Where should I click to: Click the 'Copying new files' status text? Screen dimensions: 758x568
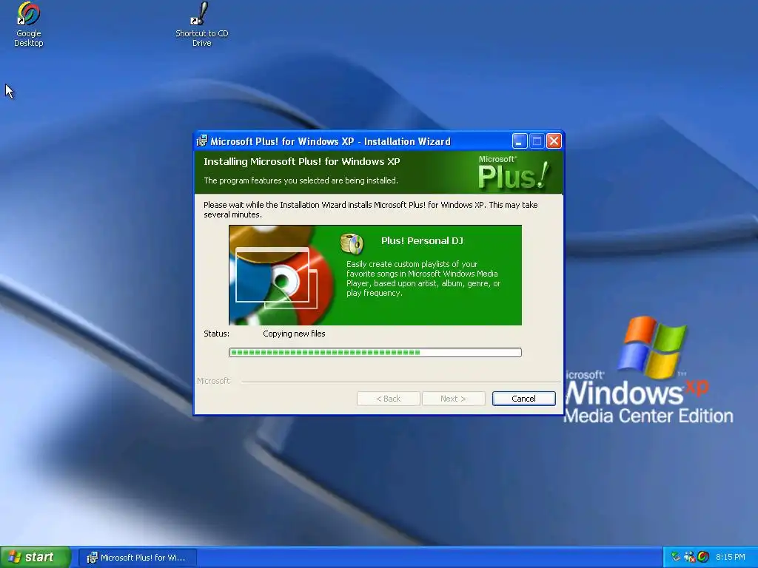(294, 334)
